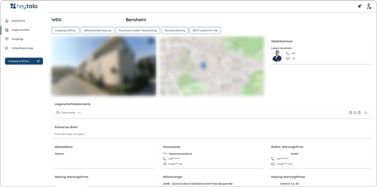Expand the Dokumente folder row

(x=68, y=113)
